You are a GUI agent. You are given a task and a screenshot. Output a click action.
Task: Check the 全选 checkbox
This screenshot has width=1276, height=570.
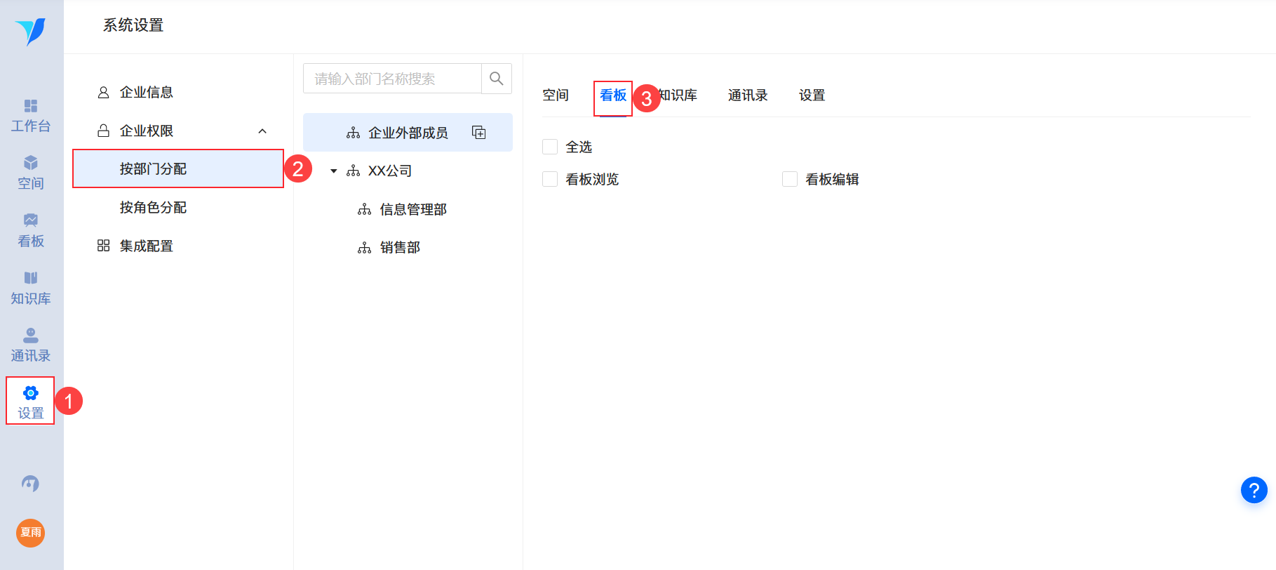click(x=550, y=147)
